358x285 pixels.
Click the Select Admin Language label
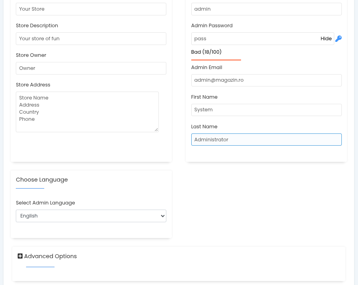coord(45,203)
